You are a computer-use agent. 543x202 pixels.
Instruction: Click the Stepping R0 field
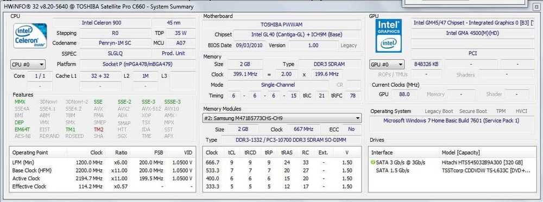coord(115,33)
